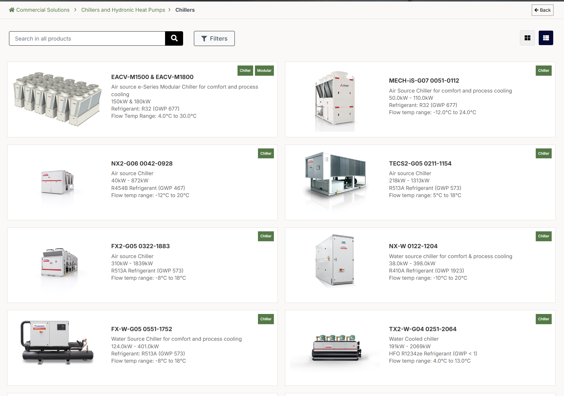Viewport: 564px width, 396px height.
Task: Go to Chillers and Hydronic Heat Pumps
Action: pos(123,10)
